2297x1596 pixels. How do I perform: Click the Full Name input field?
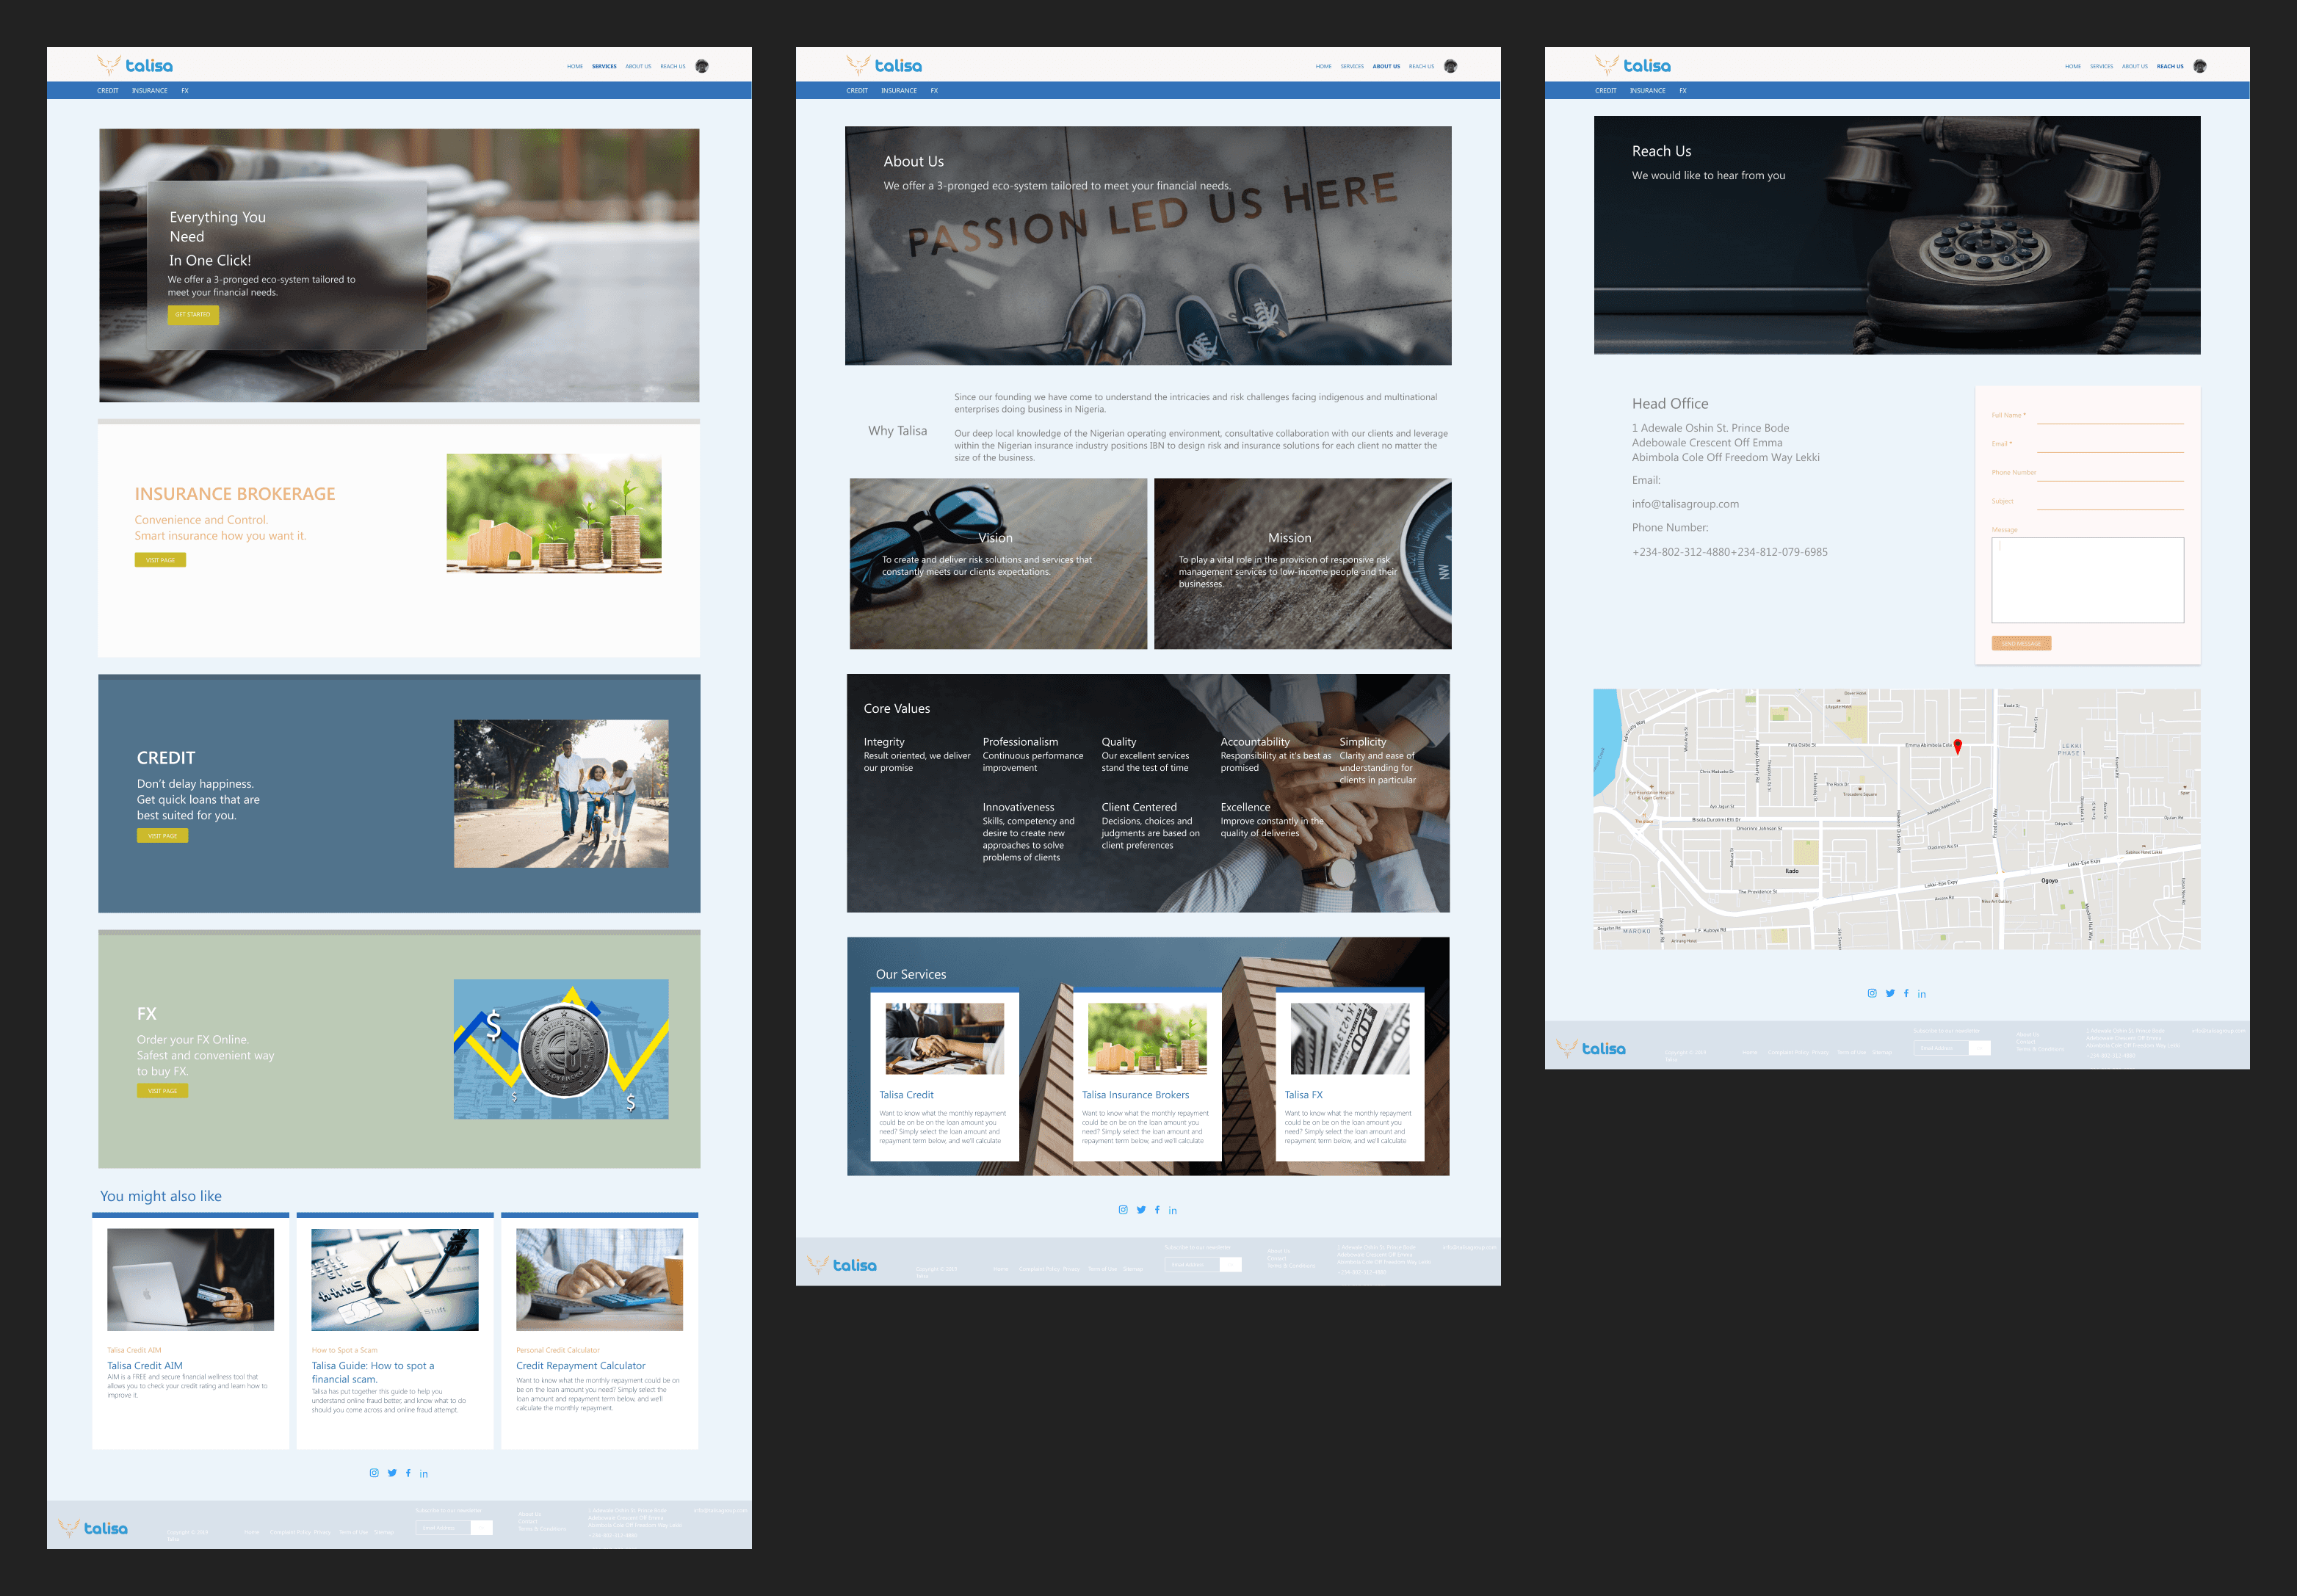[x=2109, y=416]
